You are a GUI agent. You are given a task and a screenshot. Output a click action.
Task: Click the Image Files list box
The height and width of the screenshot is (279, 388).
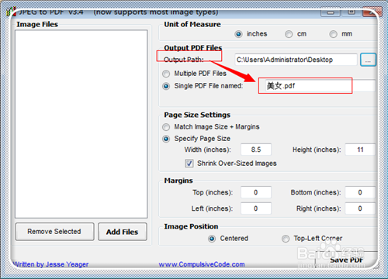(x=81, y=124)
